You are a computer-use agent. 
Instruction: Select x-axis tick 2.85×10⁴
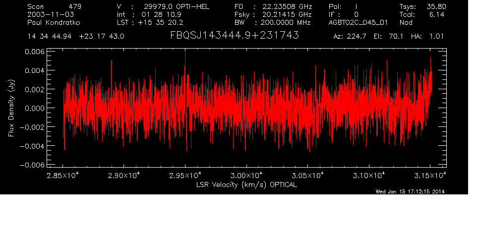click(62, 175)
